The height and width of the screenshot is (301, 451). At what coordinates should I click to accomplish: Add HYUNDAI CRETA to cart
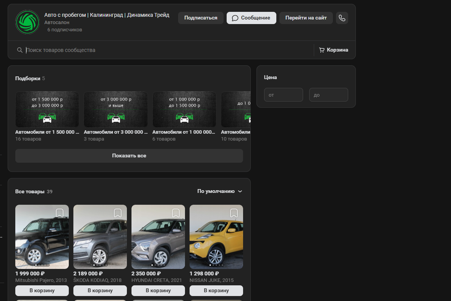tap(158, 290)
